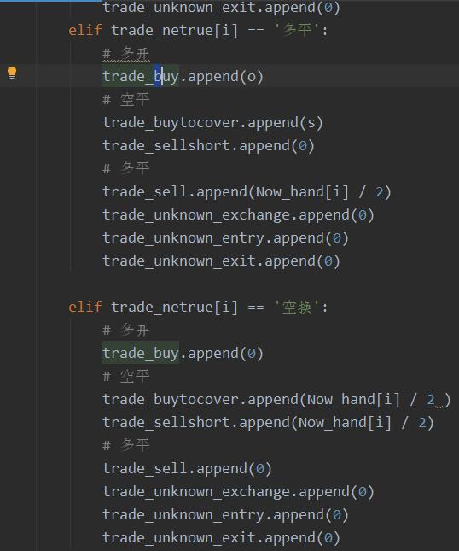Place cursor on elif line comparing '空换'

(198, 308)
